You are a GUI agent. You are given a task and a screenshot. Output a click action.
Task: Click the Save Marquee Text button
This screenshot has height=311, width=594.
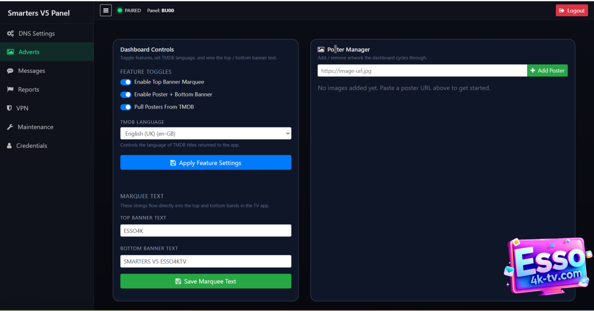(206, 281)
